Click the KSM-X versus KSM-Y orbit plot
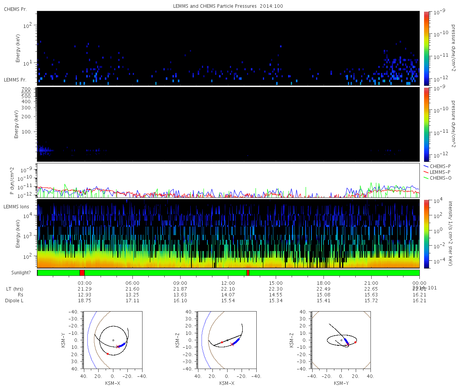The image size is (466, 388). click(113, 340)
